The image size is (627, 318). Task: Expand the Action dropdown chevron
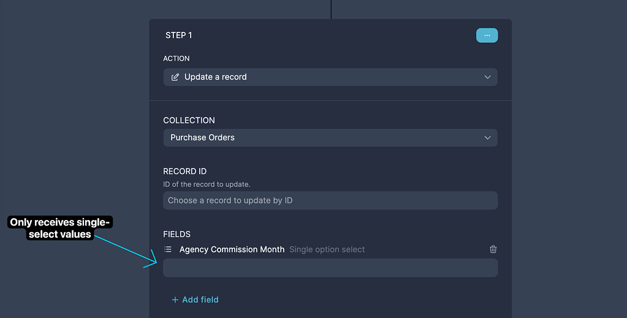click(x=487, y=77)
